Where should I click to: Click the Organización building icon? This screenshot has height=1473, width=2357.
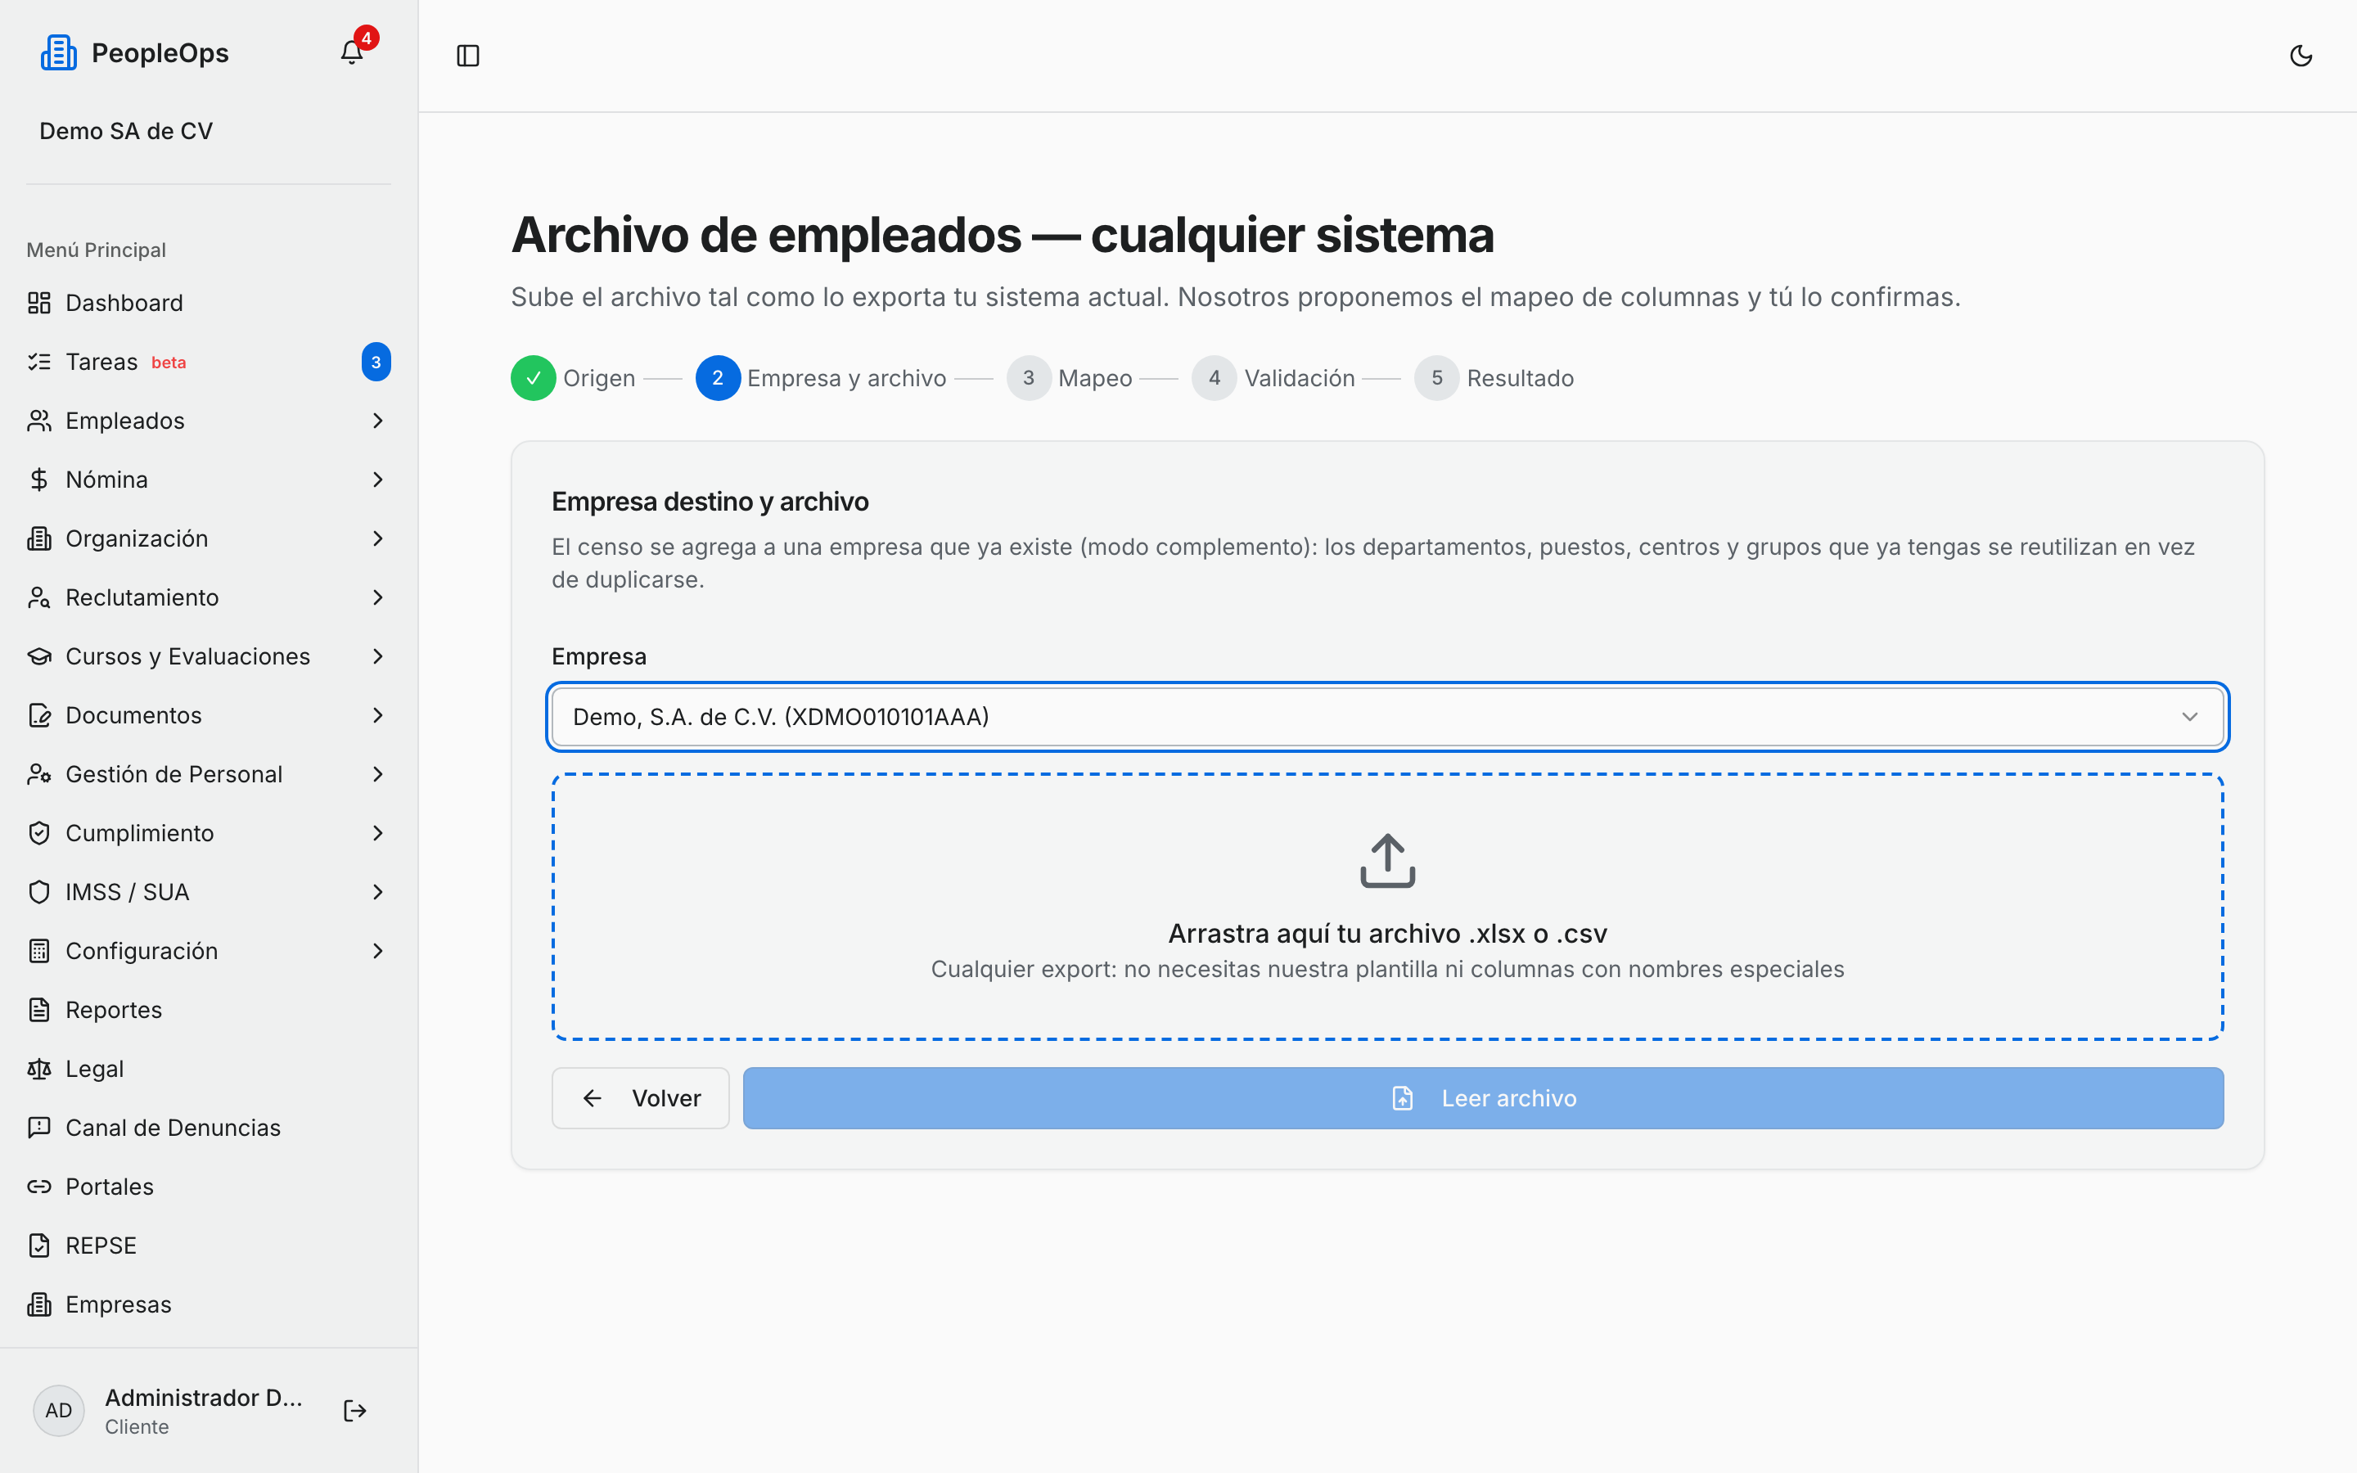coord(39,538)
